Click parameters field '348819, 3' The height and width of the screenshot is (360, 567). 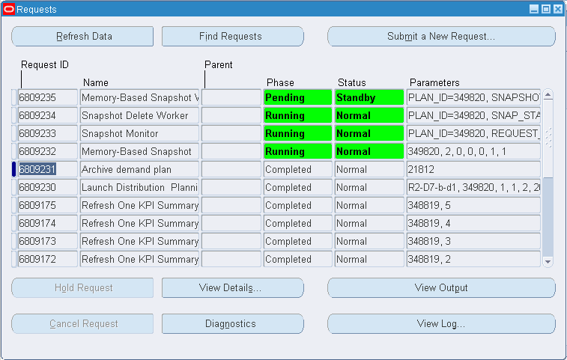(x=473, y=241)
